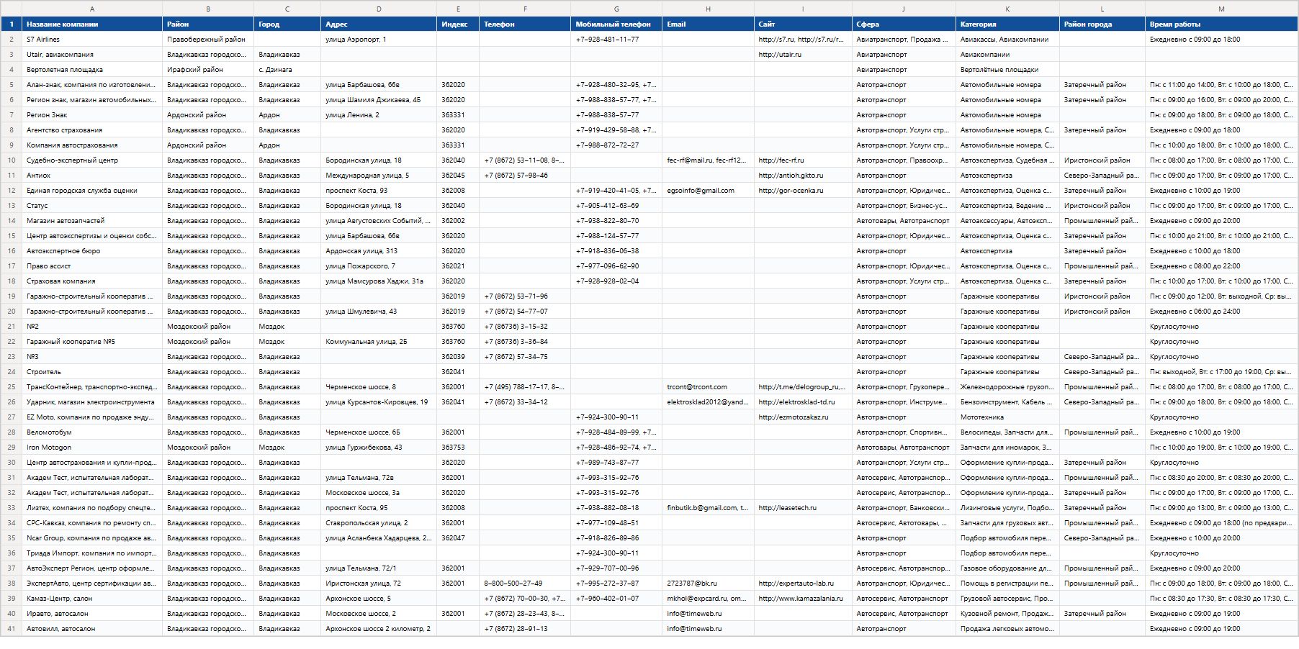This screenshot has width=1299, height=649.
Task: Select phone '8–800–500–27–49' cell
Action: pyautogui.click(x=525, y=584)
